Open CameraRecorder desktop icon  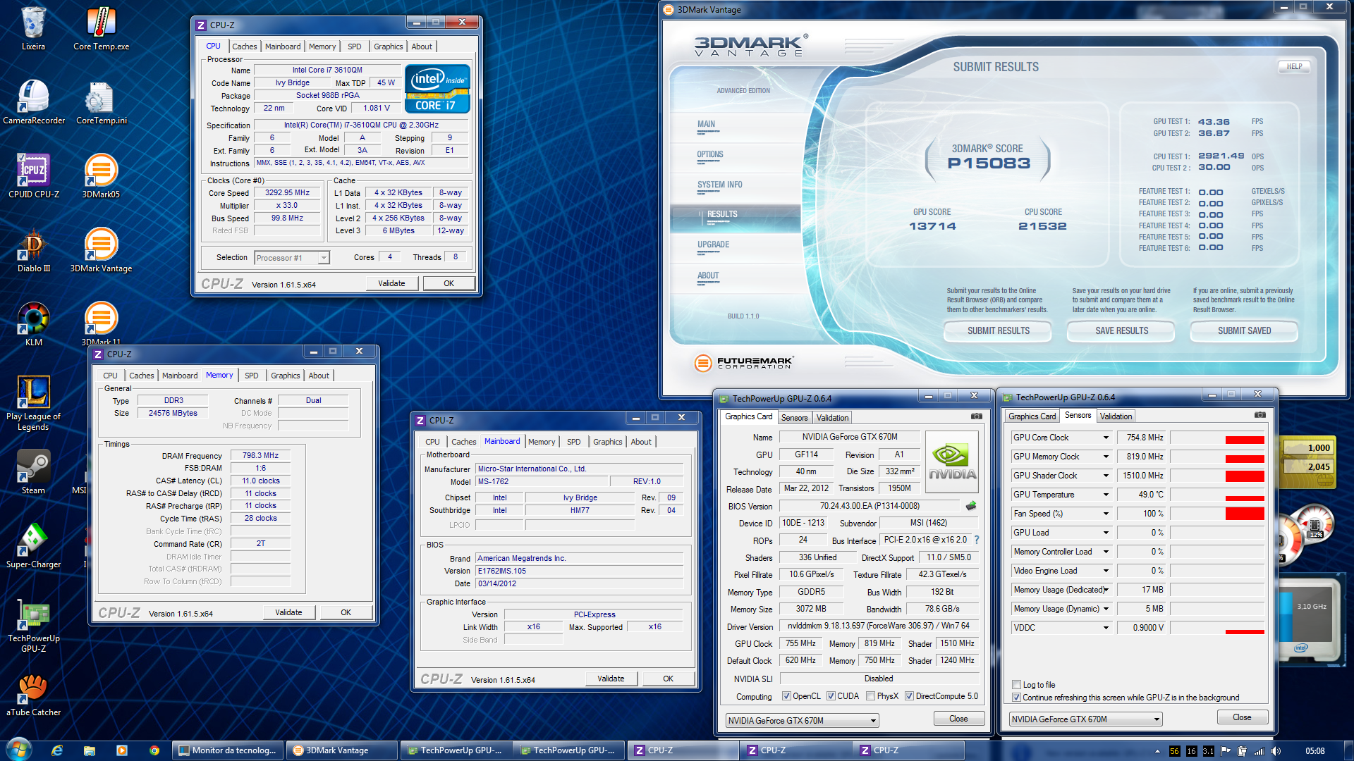pos(33,102)
